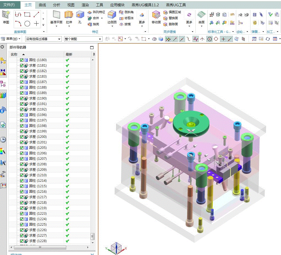The image size is (281, 255).
Task: Select the rectangle sketch tool
Action: point(27,15)
